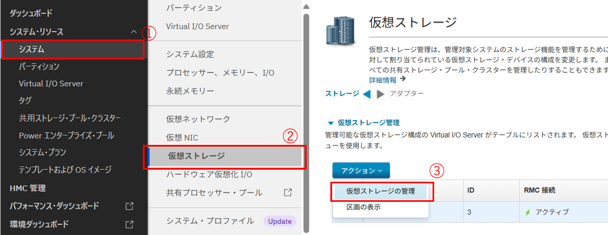Open テンプレートおよび OS イメージ
The height and width of the screenshot is (235, 608).
[x=65, y=170]
